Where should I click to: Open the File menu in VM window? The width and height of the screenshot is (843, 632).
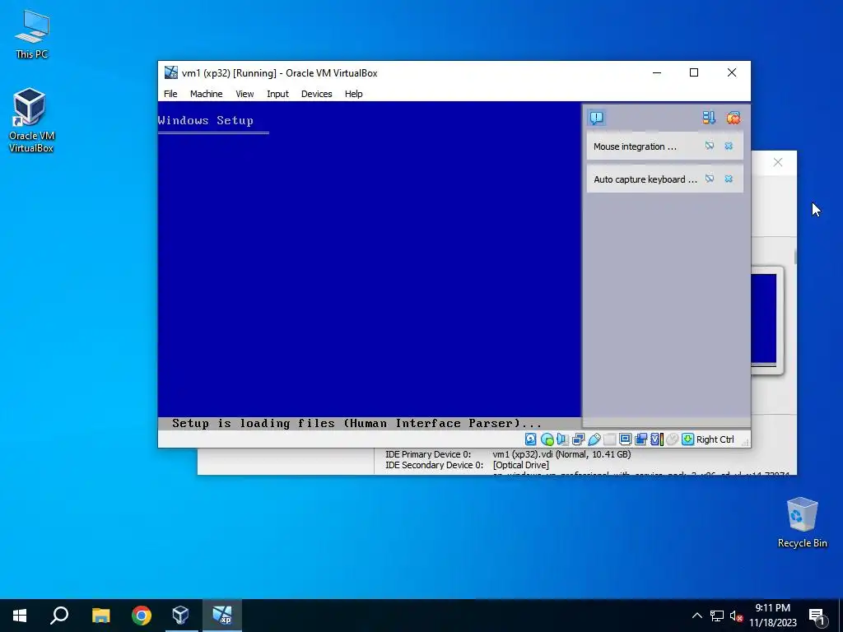tap(170, 94)
